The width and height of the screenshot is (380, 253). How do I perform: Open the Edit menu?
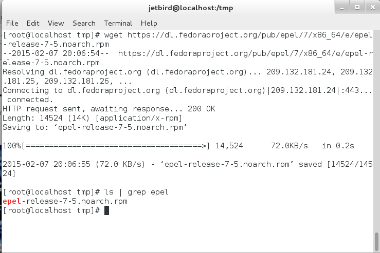[x=33, y=23]
